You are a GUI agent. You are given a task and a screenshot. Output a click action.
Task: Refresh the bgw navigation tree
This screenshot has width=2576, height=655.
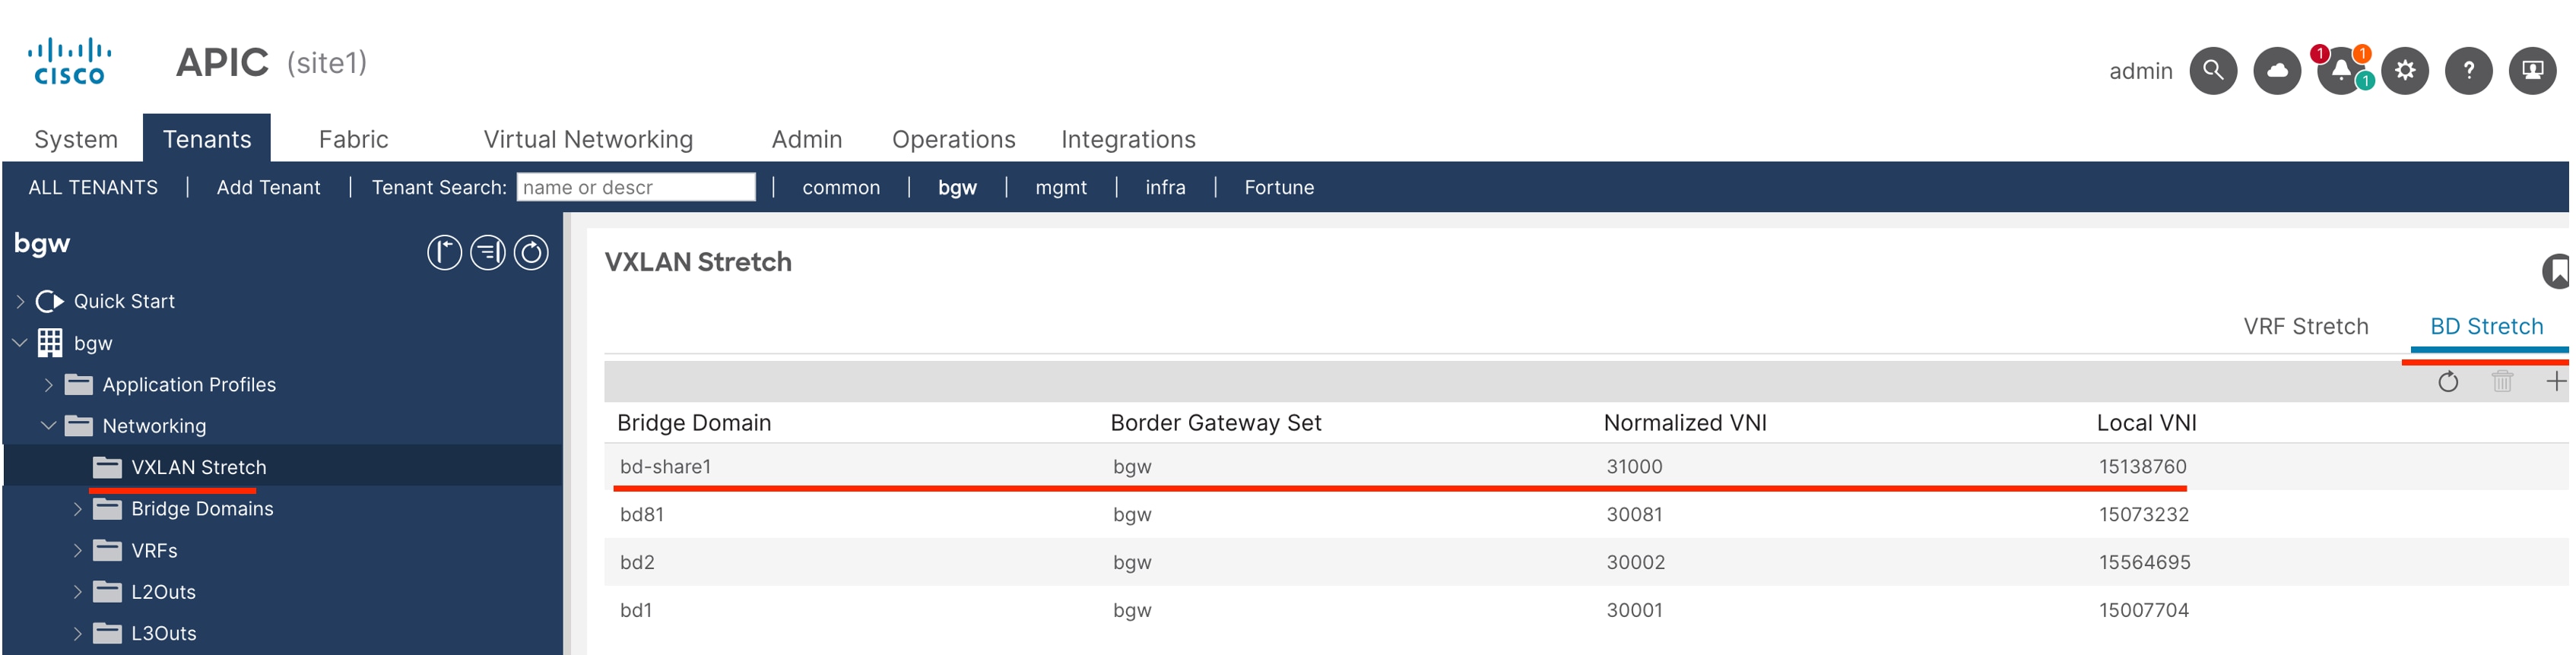click(531, 253)
